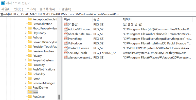The image size is (196, 100).
Task: Open the 보기(V) menu
Action: click(x=31, y=9)
